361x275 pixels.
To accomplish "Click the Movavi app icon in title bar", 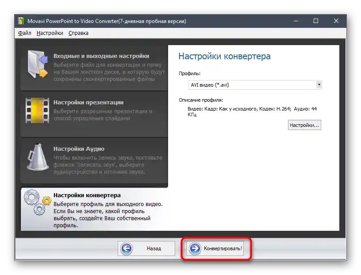I will pyautogui.click(x=21, y=21).
